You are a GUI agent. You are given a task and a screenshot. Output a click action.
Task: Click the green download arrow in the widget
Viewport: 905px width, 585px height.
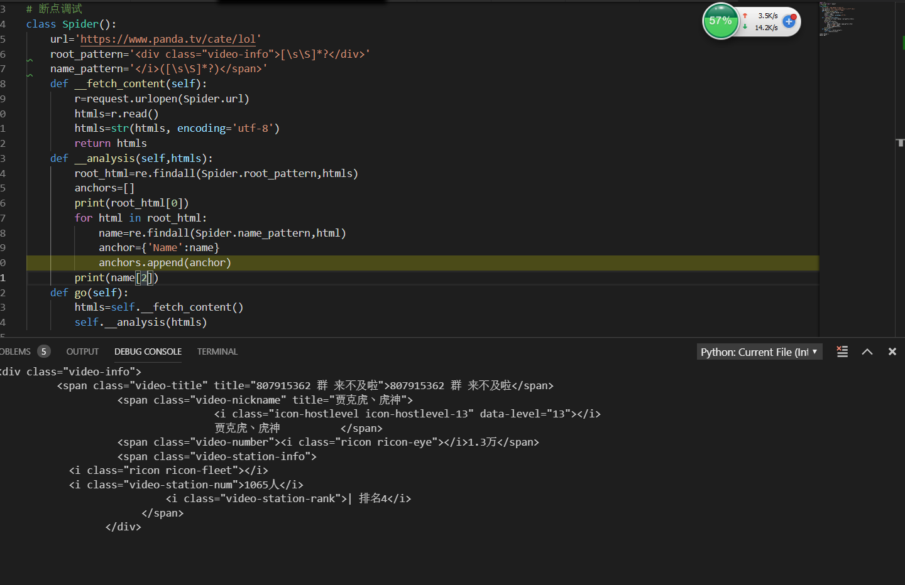(745, 27)
